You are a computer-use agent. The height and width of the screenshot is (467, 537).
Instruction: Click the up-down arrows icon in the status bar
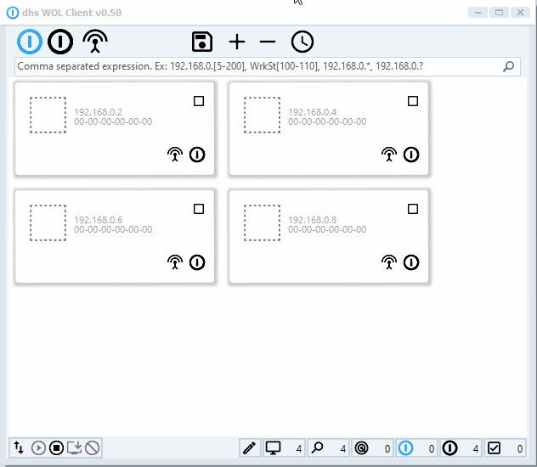click(x=19, y=447)
